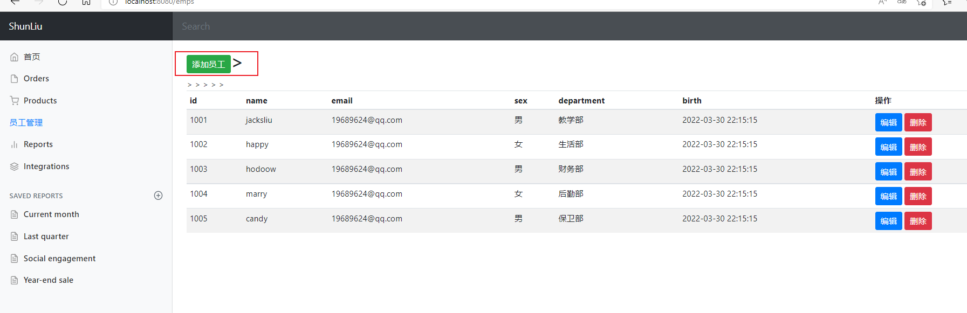
Task: Click the department column header
Action: 581,101
